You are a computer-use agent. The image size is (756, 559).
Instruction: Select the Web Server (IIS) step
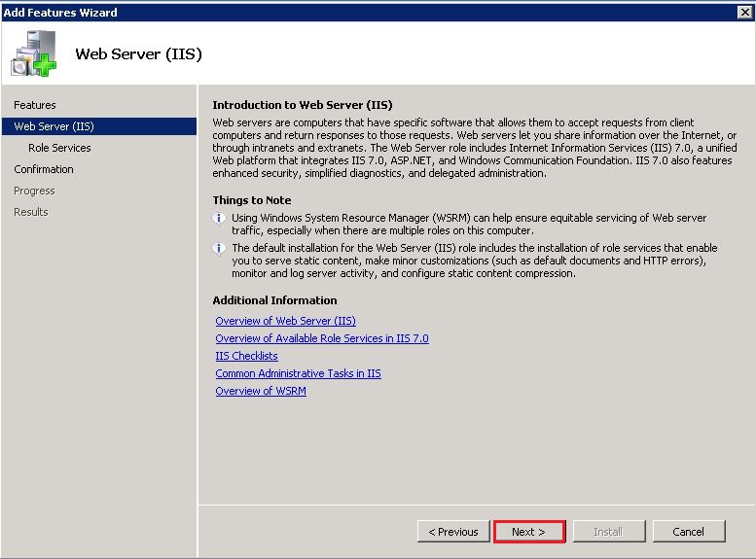[99, 126]
